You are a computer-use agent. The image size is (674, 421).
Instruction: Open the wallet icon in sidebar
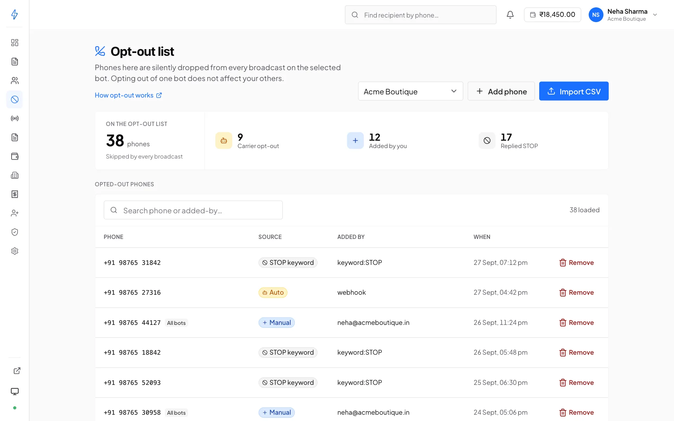pyautogui.click(x=14, y=156)
